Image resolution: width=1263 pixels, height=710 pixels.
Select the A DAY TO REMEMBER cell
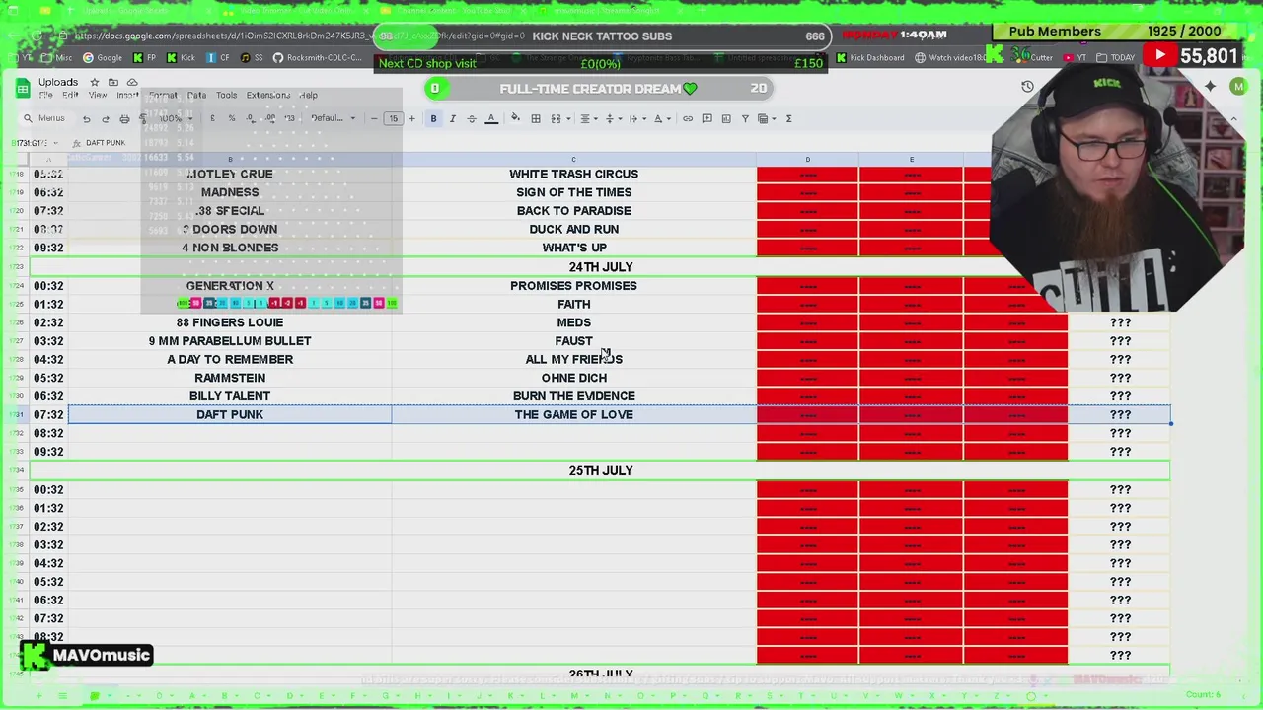tap(230, 359)
